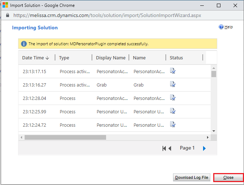Image resolution: width=244 pixels, height=185 pixels.
Task: Open the Help link
Action: point(228,27)
